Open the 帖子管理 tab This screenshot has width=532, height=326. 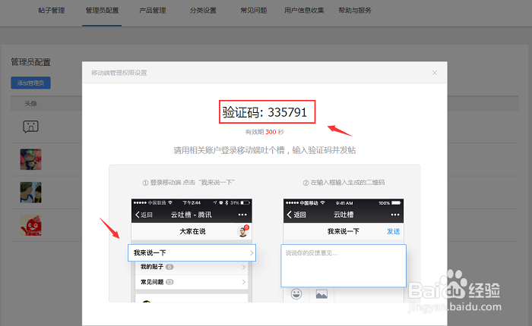52,11
